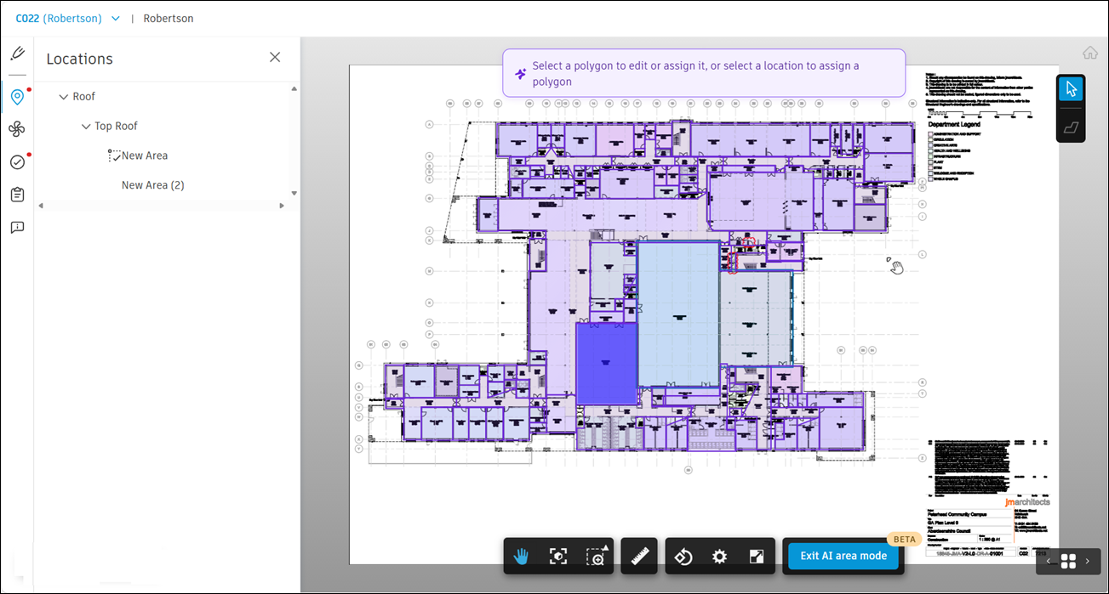Image resolution: width=1109 pixels, height=594 pixels.
Task: Go to the previous sheet
Action: [1048, 561]
